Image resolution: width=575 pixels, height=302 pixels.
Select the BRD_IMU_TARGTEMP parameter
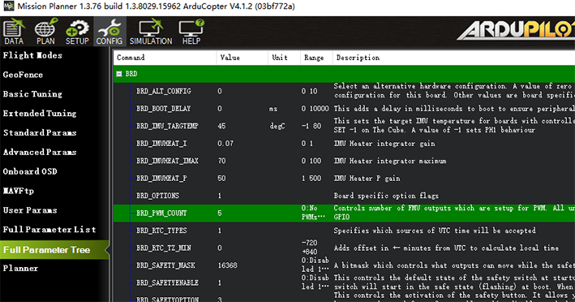coord(167,126)
